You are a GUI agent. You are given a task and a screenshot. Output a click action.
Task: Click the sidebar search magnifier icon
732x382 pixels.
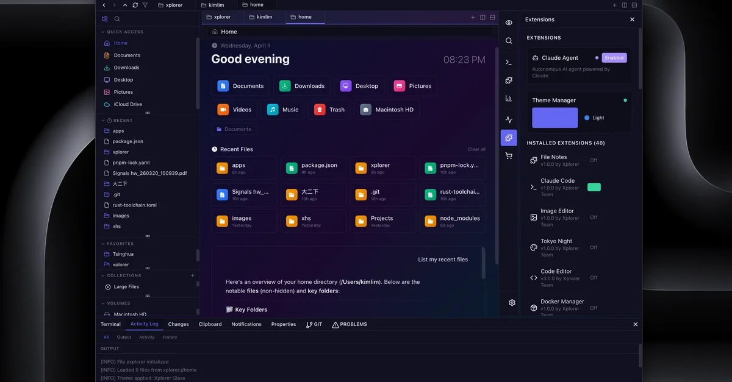coord(117,19)
